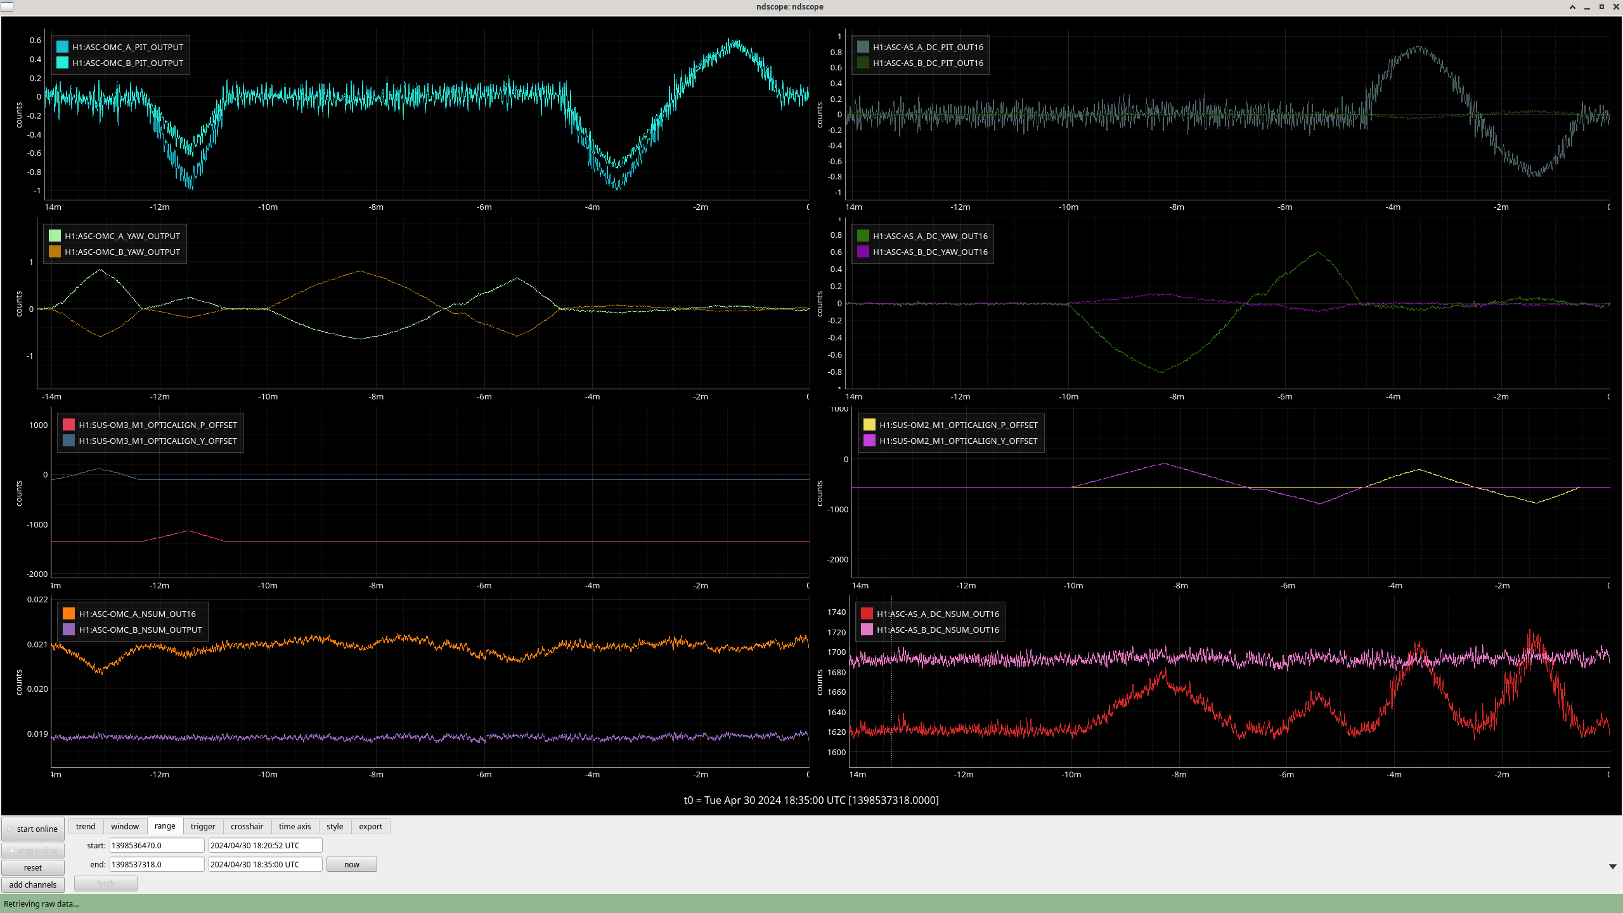The height and width of the screenshot is (913, 1623).
Task: Click the end UTC date field
Action: (265, 864)
